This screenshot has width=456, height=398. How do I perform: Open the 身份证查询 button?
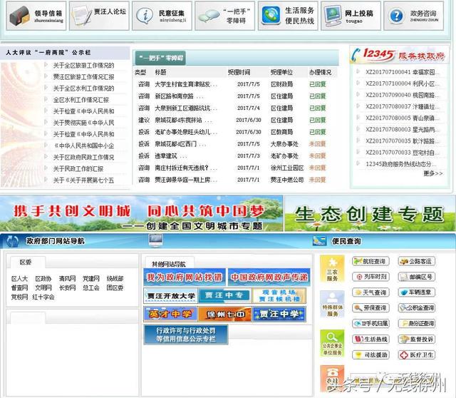pyautogui.click(x=417, y=323)
